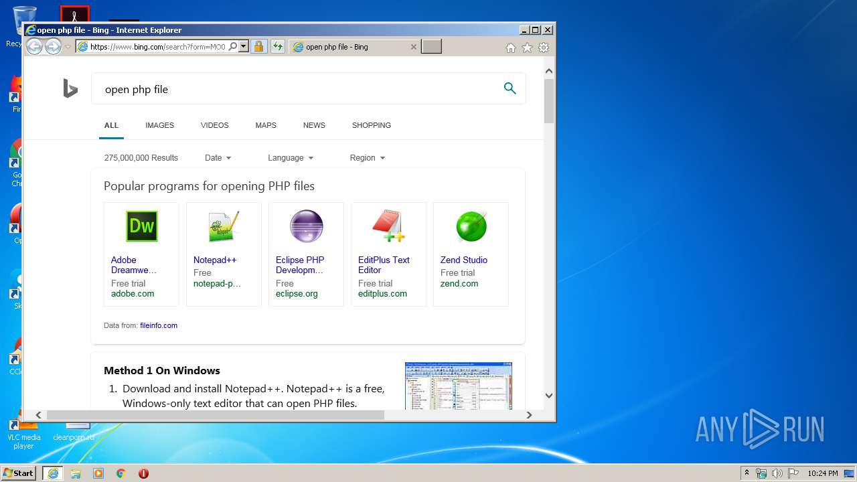Screen dimensions: 857x482
Task: Switch to the NEWS tab
Action: (x=314, y=125)
